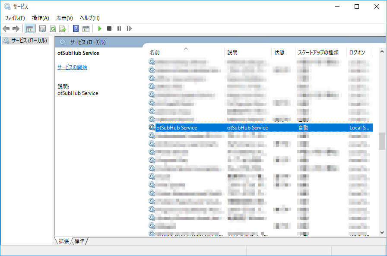This screenshot has width=387, height=256.
Task: Click the vertical scrollbar down arrow
Action: [x=382, y=232]
